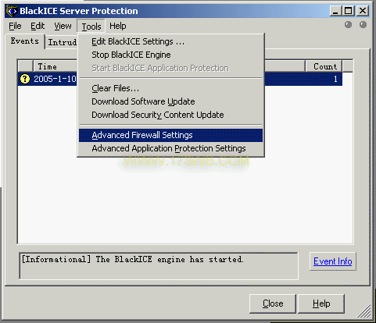The width and height of the screenshot is (376, 323).
Task: Open the Help menu in menu bar
Action: (x=118, y=26)
